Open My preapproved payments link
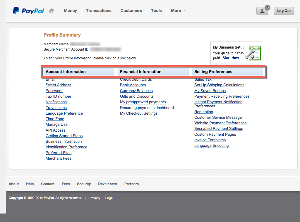300x222 pixels. pyautogui.click(x=143, y=102)
